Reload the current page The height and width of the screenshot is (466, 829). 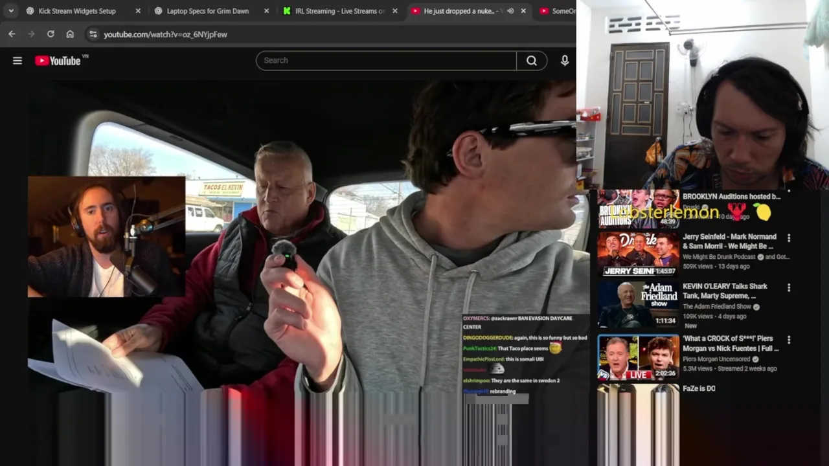(x=51, y=34)
